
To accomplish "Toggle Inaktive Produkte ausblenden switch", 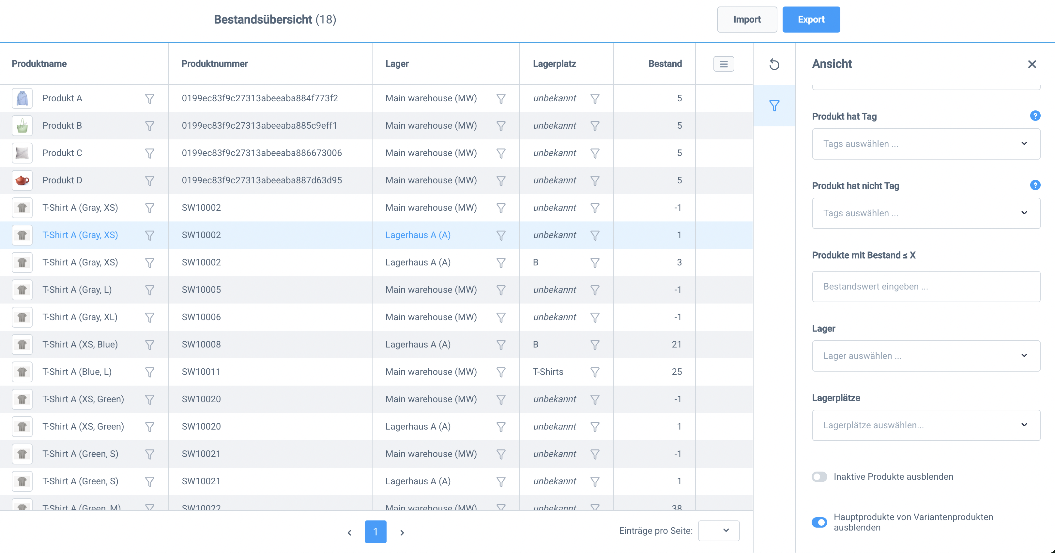I will click(x=819, y=476).
